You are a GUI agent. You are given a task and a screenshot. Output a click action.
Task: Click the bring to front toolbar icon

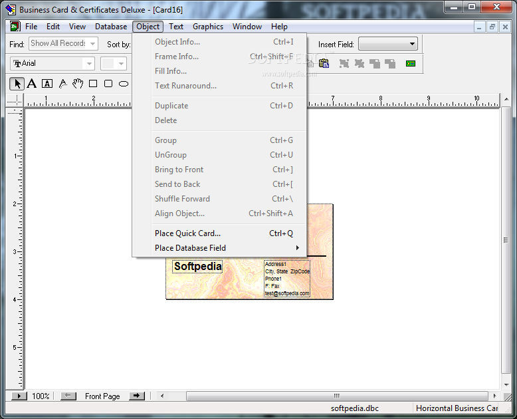pyautogui.click(x=375, y=63)
